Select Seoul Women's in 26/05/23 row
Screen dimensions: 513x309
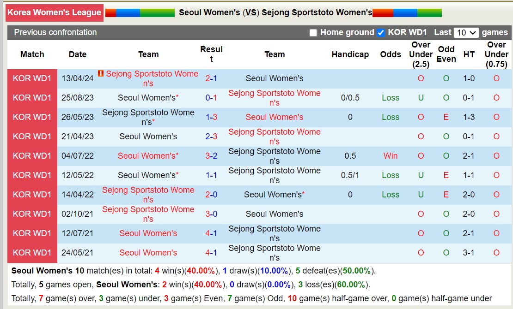(x=275, y=117)
